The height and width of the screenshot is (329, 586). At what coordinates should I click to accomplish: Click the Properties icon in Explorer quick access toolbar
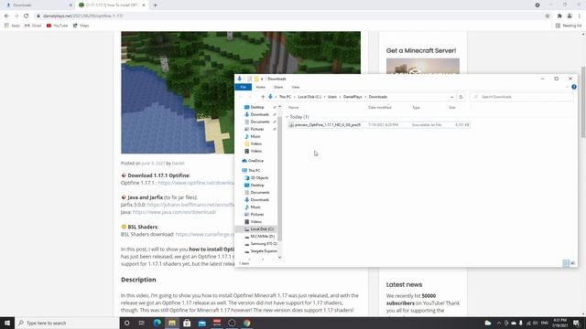[249, 79]
